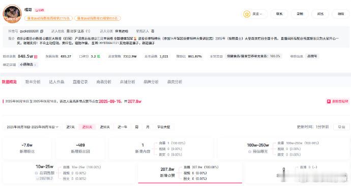
Task: Select the 总销售额 10w-25w card
Action: [x=69, y=173]
